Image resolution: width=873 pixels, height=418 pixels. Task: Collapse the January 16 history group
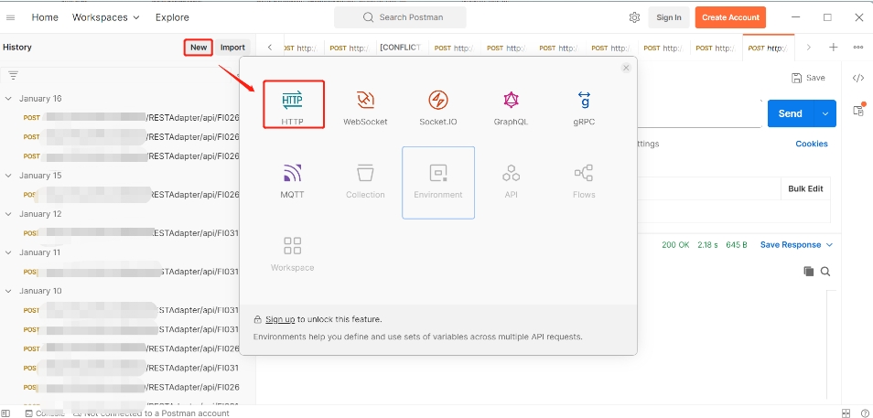pyautogui.click(x=8, y=99)
